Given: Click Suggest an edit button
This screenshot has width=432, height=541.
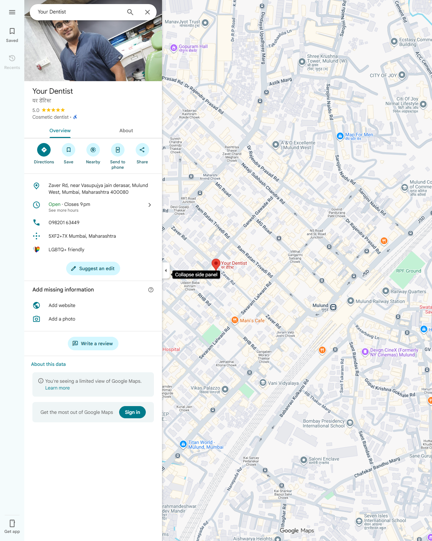Looking at the screenshot, I should click(x=93, y=268).
